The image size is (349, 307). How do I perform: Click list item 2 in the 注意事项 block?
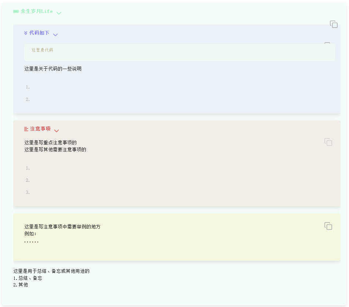pyautogui.click(x=28, y=180)
